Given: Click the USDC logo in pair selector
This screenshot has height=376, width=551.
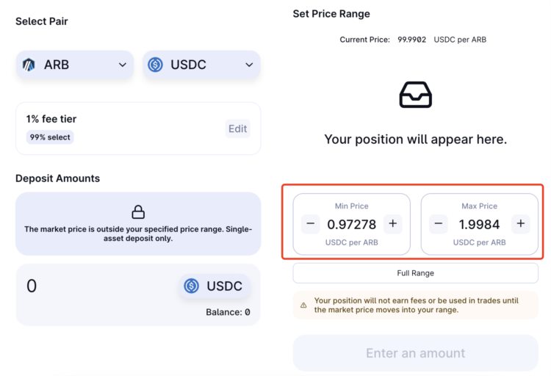Looking at the screenshot, I should 155,65.
